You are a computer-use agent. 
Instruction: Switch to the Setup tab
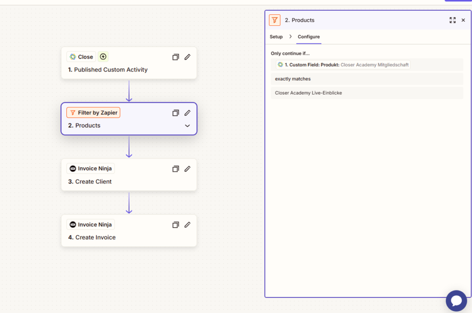pyautogui.click(x=276, y=37)
